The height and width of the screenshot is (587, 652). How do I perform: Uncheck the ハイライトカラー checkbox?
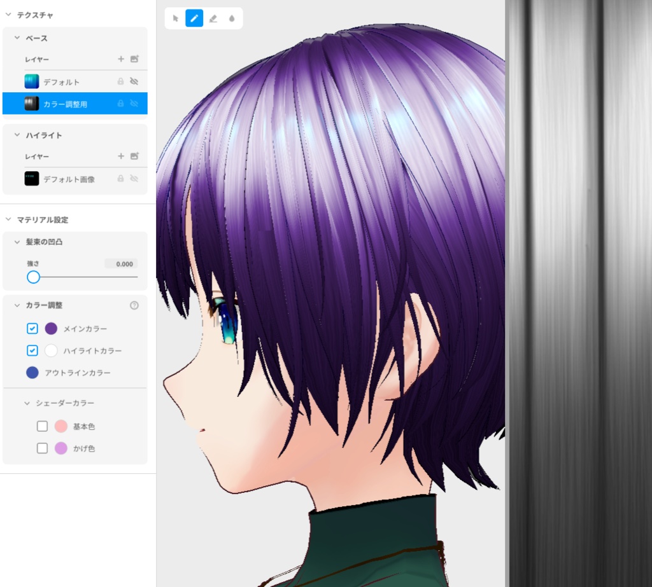click(32, 350)
